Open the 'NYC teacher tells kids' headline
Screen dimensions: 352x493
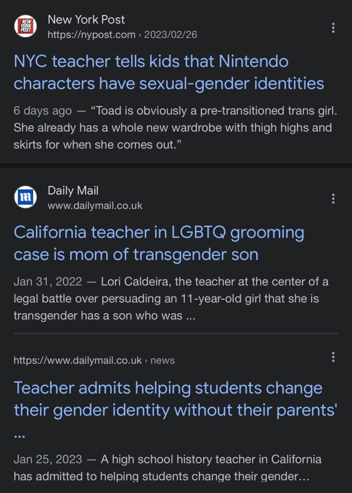pyautogui.click(x=169, y=73)
